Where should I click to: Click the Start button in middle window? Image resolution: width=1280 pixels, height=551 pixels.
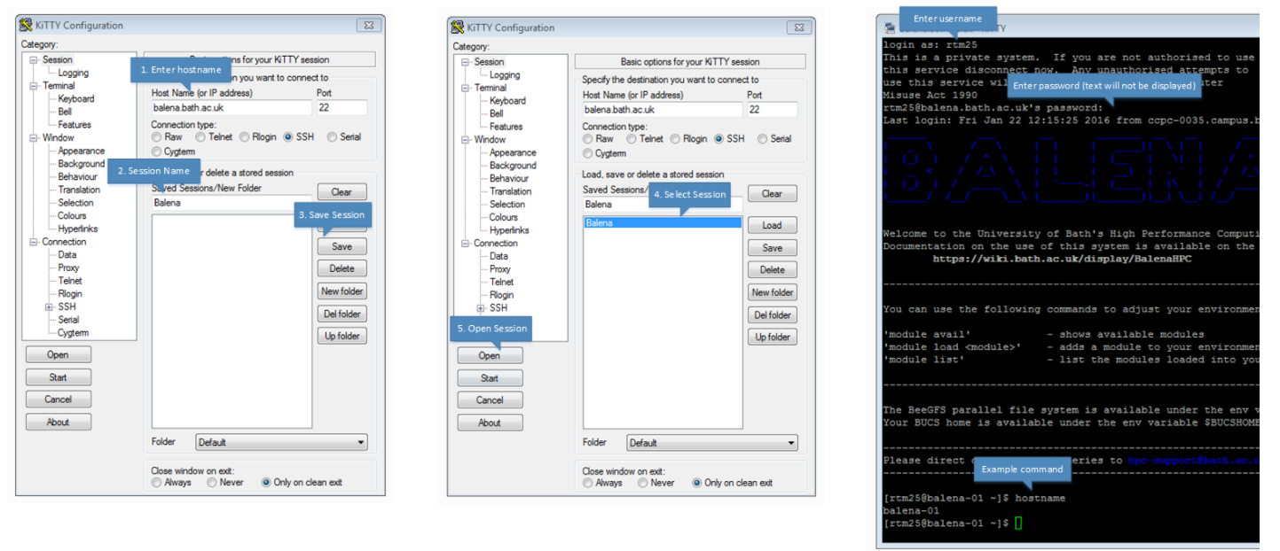[490, 378]
